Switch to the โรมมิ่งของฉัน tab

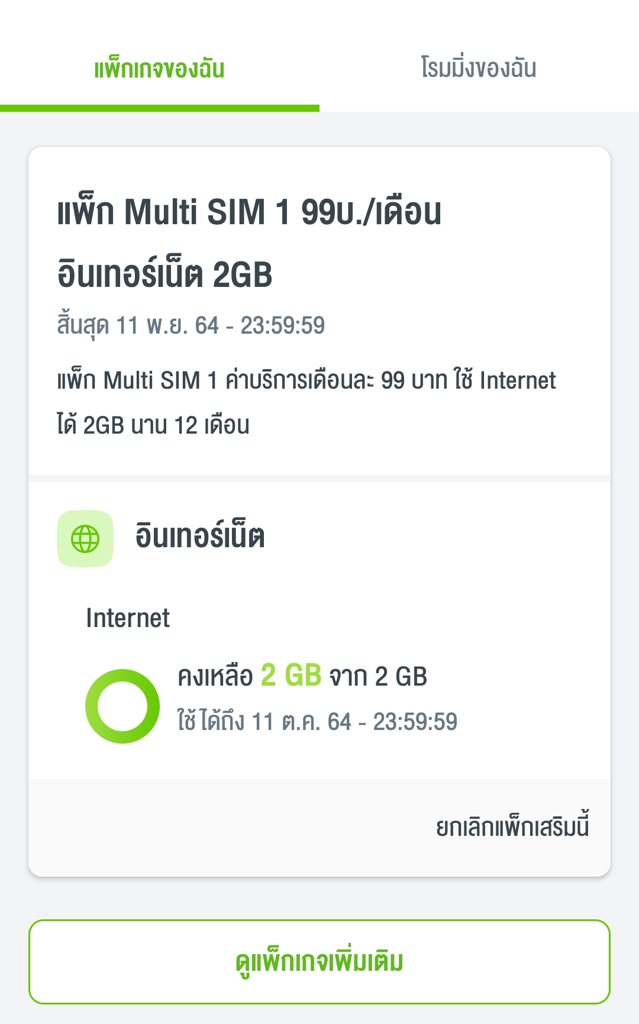point(479,67)
